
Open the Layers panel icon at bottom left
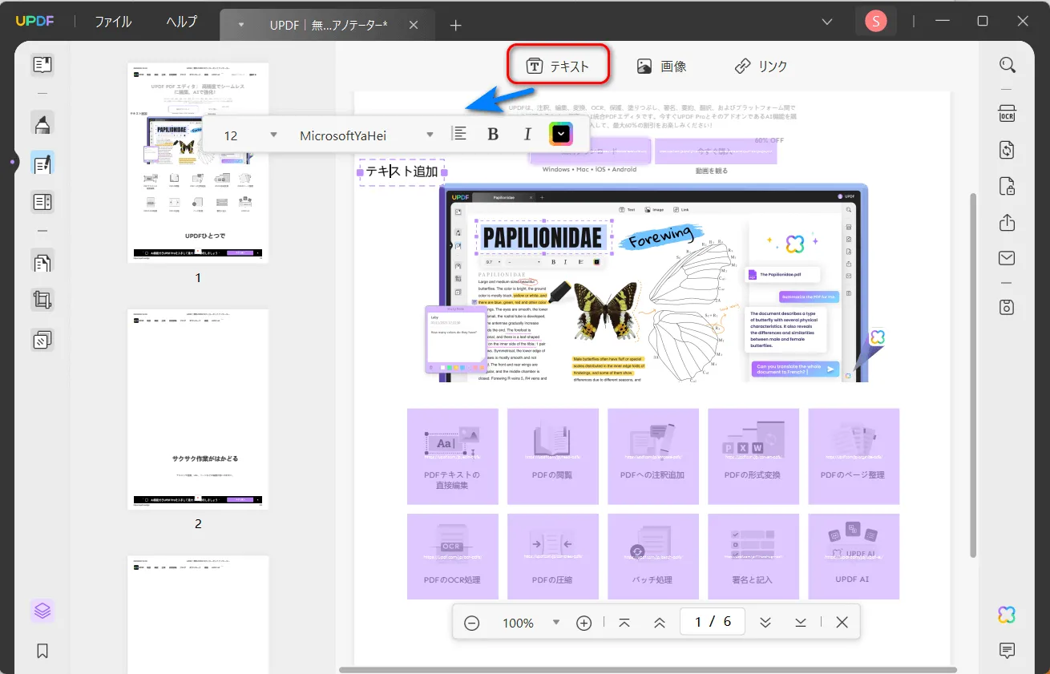point(42,611)
